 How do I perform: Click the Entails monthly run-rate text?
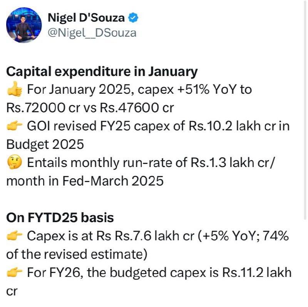point(150,163)
